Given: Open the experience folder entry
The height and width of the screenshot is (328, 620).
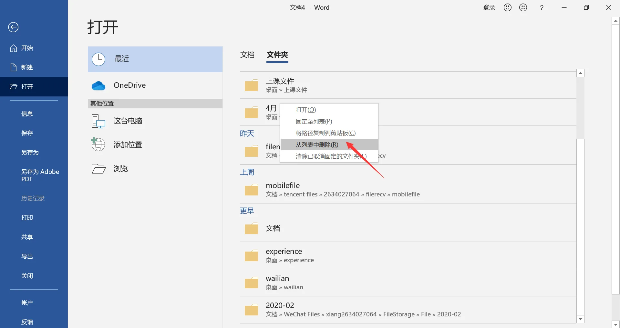Looking at the screenshot, I should (x=408, y=255).
